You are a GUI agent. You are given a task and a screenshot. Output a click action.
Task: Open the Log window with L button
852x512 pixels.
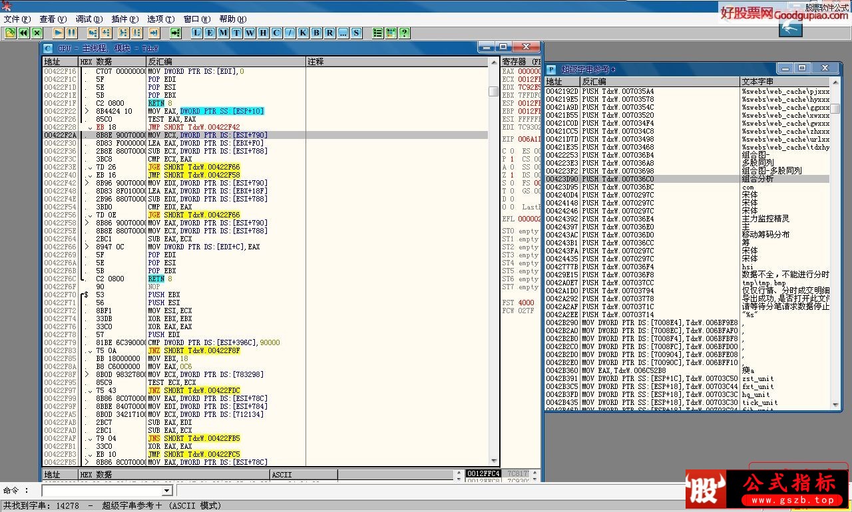(x=197, y=33)
